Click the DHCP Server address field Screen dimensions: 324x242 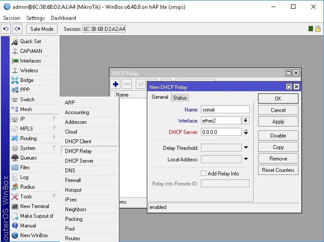point(221,132)
